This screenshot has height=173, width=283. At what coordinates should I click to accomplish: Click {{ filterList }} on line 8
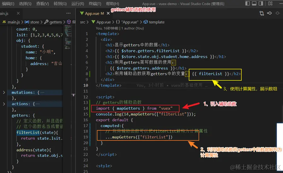(211, 74)
